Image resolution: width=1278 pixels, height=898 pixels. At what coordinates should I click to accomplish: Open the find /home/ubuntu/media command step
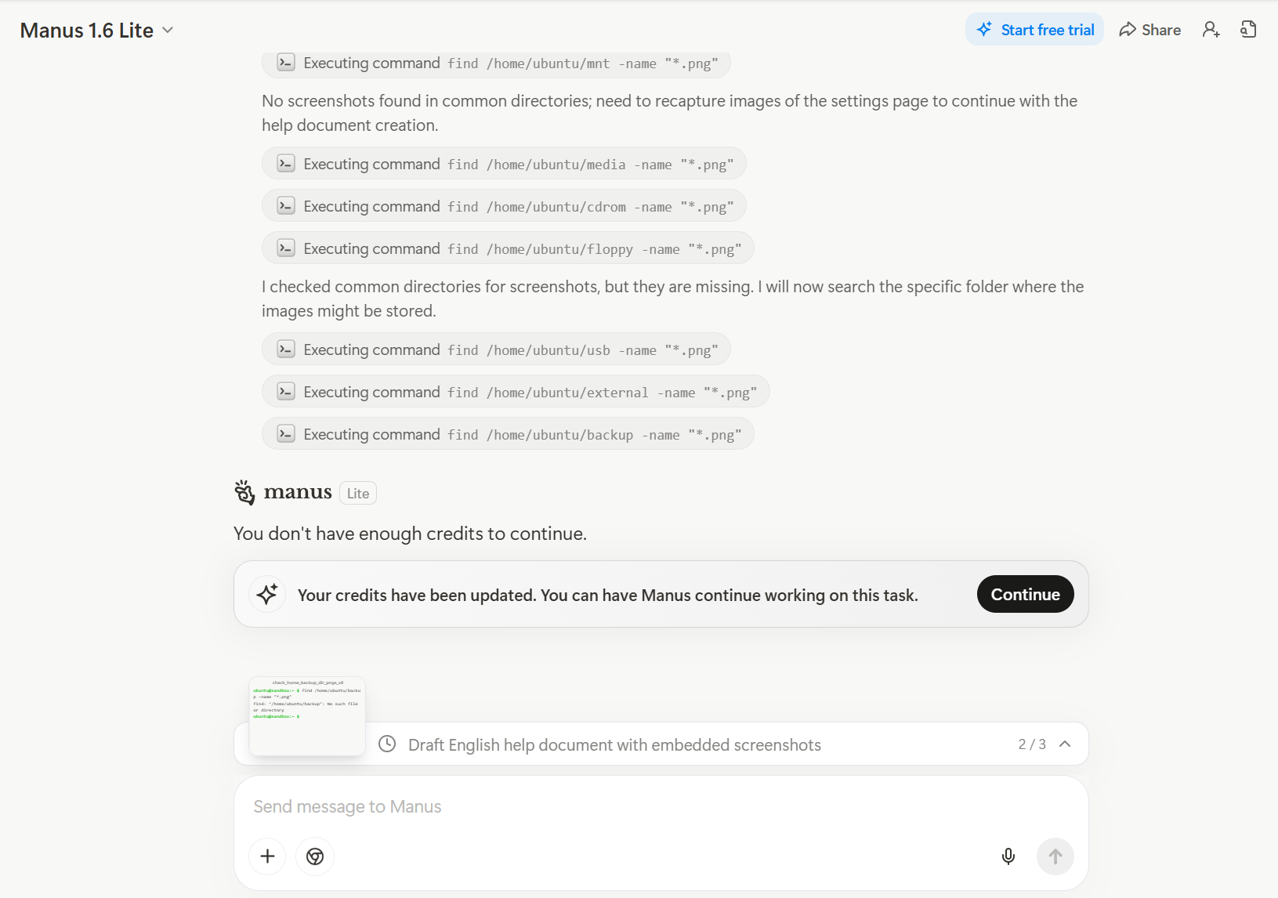504,164
